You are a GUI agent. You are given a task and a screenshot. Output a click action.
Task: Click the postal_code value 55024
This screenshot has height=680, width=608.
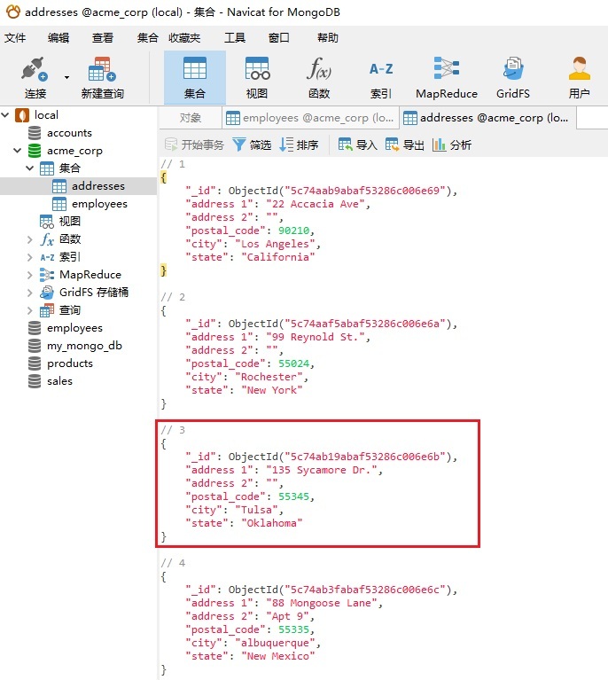coord(293,363)
